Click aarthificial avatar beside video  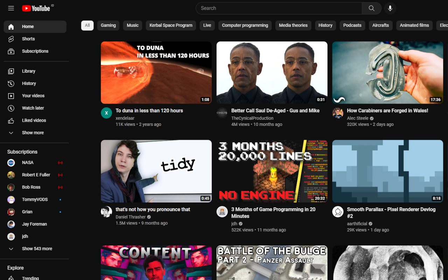(x=338, y=212)
